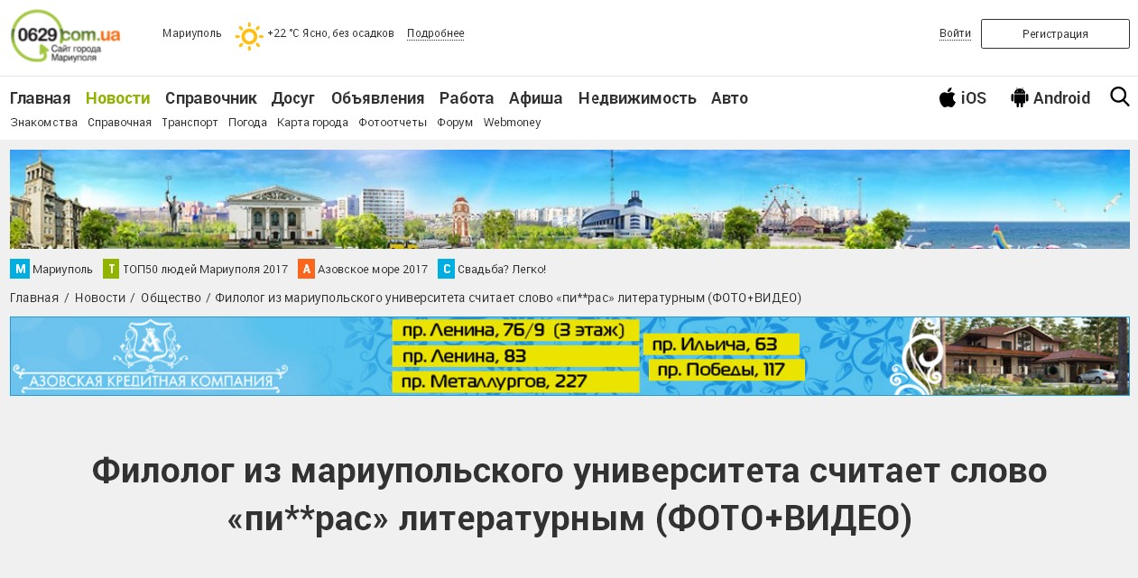Click the Азовская кредитная компания banner
This screenshot has height=578, width=1138.
coord(569,356)
